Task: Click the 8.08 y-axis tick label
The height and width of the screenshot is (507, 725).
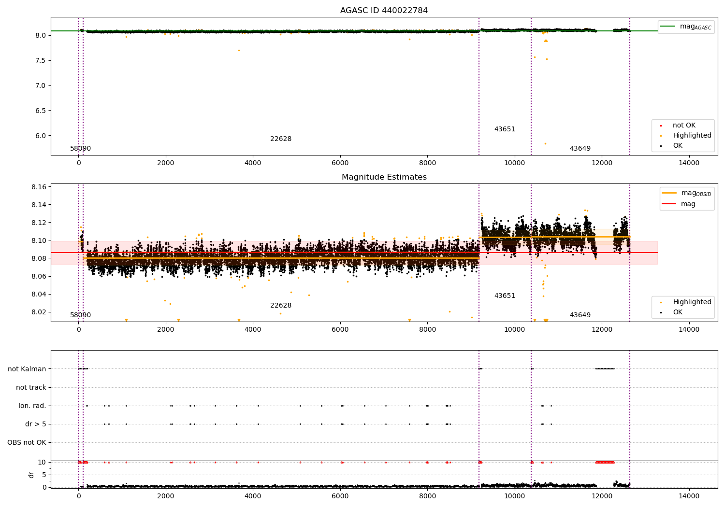Action: 39,259
